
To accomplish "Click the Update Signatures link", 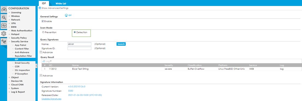I will click(51, 99).
